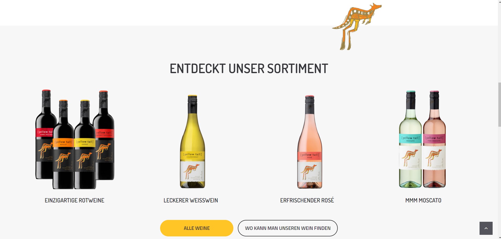
Task: Open the red wines bottle group image
Action: tap(75, 139)
